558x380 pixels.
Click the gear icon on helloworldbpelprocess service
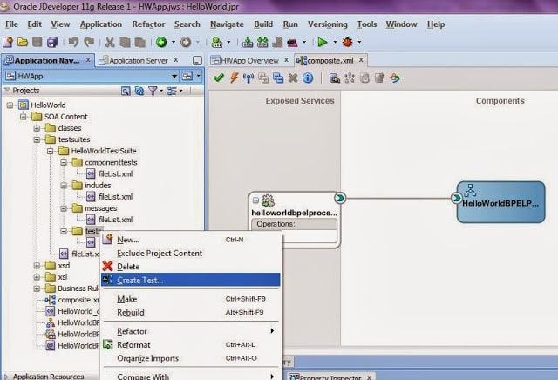tap(268, 201)
